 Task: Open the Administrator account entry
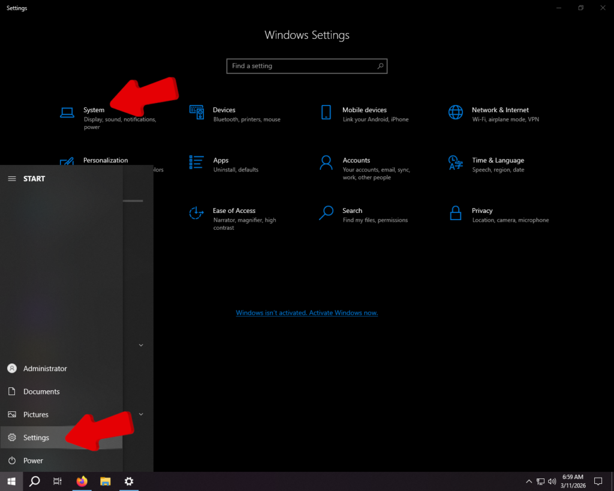coord(44,369)
